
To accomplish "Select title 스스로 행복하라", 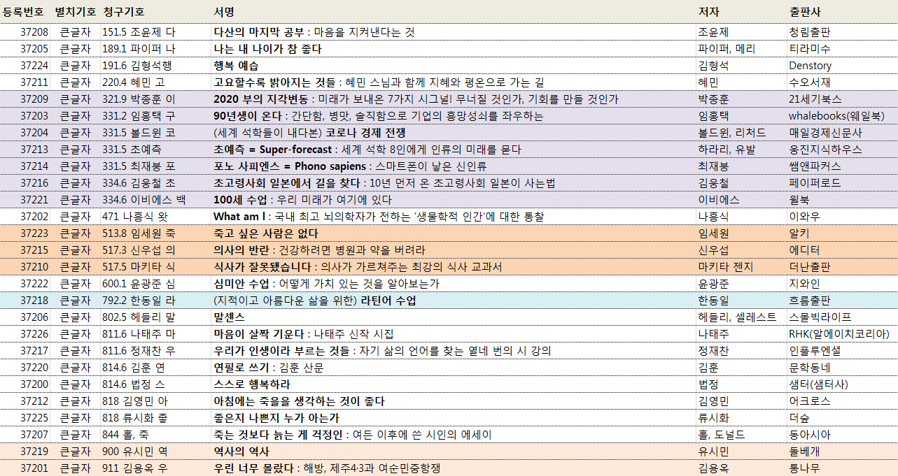I will [x=251, y=384].
